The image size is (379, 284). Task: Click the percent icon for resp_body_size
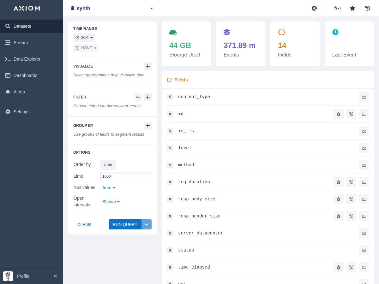coord(351,199)
